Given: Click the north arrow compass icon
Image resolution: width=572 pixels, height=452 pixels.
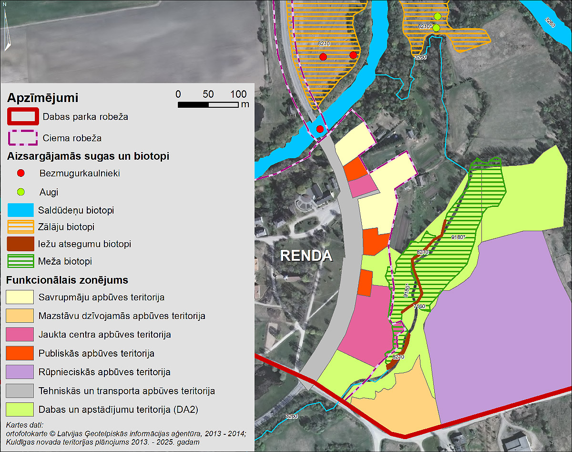Looking at the screenshot, I should coord(7,29).
